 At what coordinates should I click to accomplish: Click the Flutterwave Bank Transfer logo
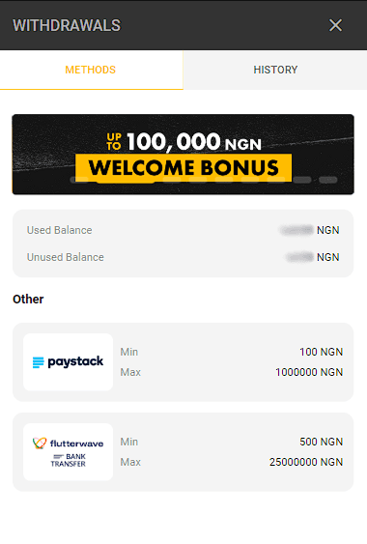click(x=68, y=451)
